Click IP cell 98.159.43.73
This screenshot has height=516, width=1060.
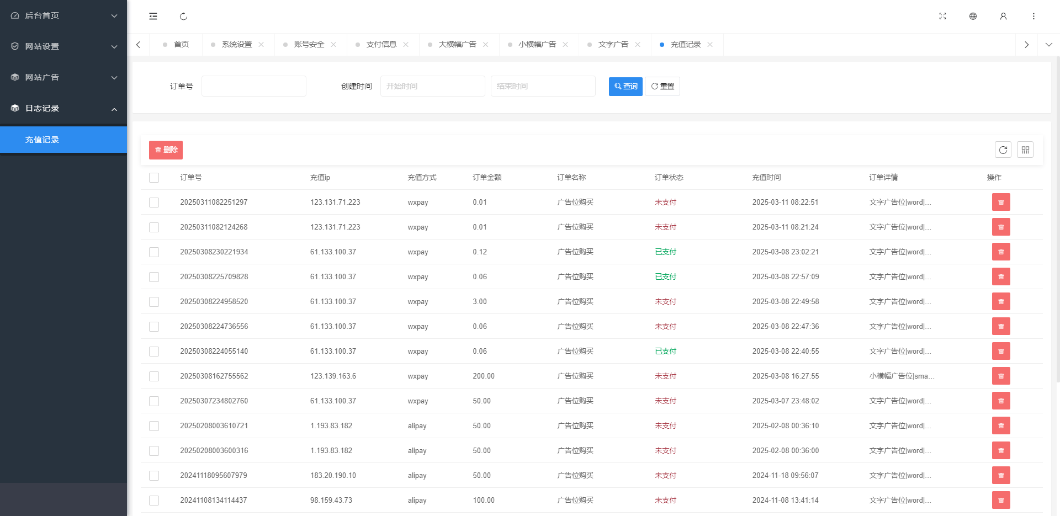pyautogui.click(x=331, y=500)
